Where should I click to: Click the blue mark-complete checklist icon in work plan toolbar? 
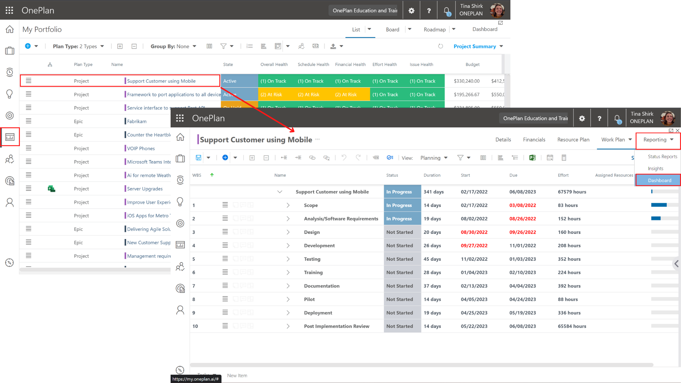tap(390, 158)
